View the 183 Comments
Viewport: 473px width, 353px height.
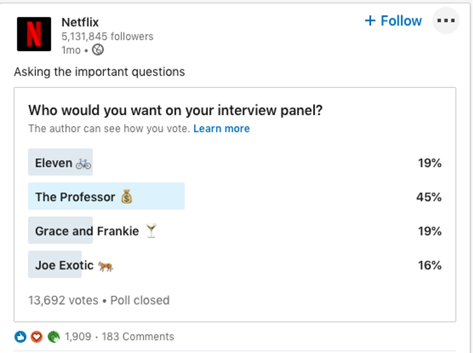138,337
